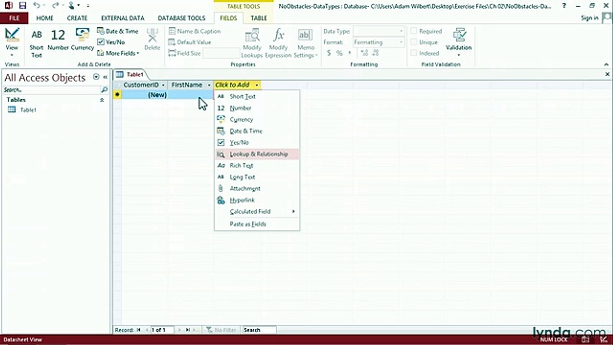This screenshot has width=613, height=345.
Task: Select Table1 in the navigation pane
Action: coord(28,110)
